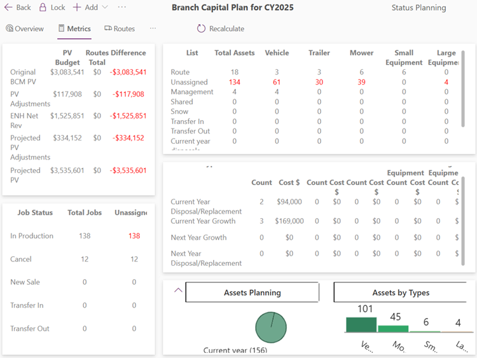477x358 pixels.
Task: Collapse the charts section chevron
Action: click(178, 290)
